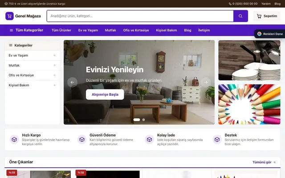Click the Kolay İade box icon
The image size is (285, 178).
point(150,139)
